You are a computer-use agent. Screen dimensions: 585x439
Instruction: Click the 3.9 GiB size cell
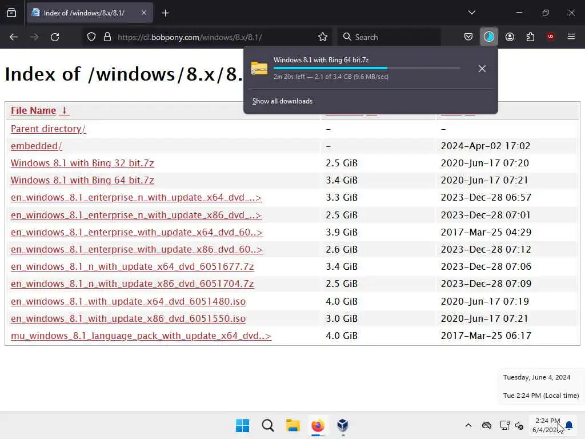click(342, 232)
